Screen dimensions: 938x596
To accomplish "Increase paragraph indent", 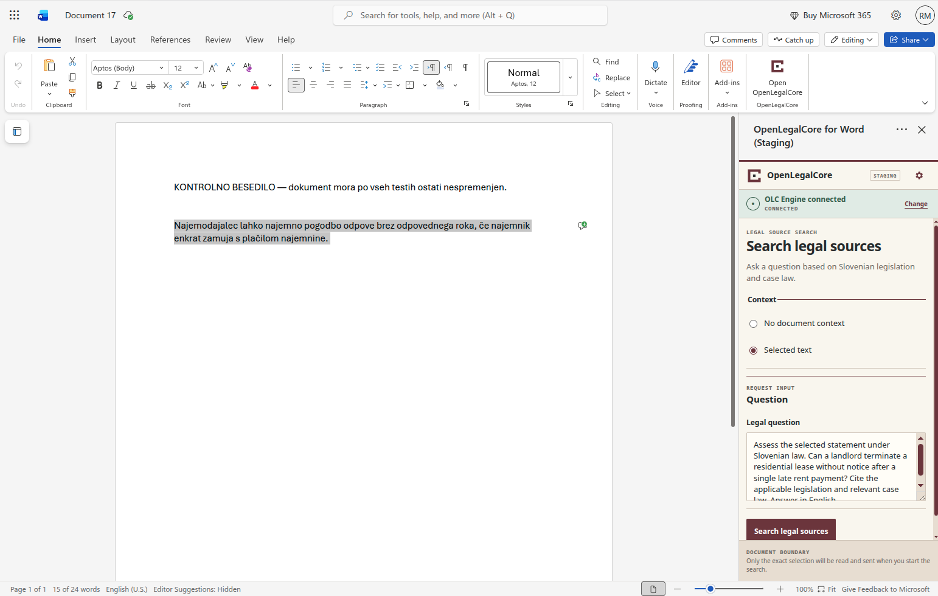I will pos(414,68).
